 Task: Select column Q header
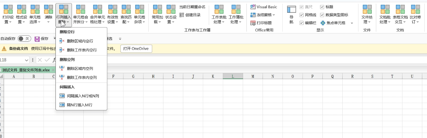332,76
